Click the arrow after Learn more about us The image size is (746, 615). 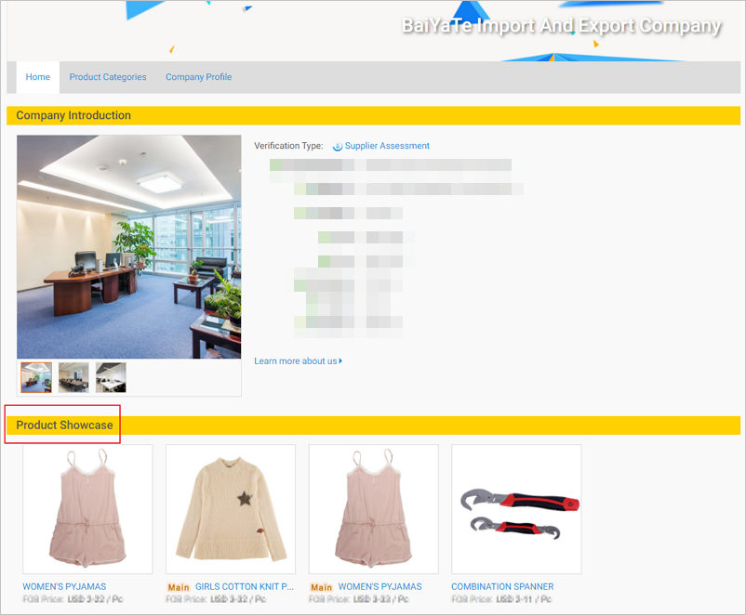(x=340, y=361)
